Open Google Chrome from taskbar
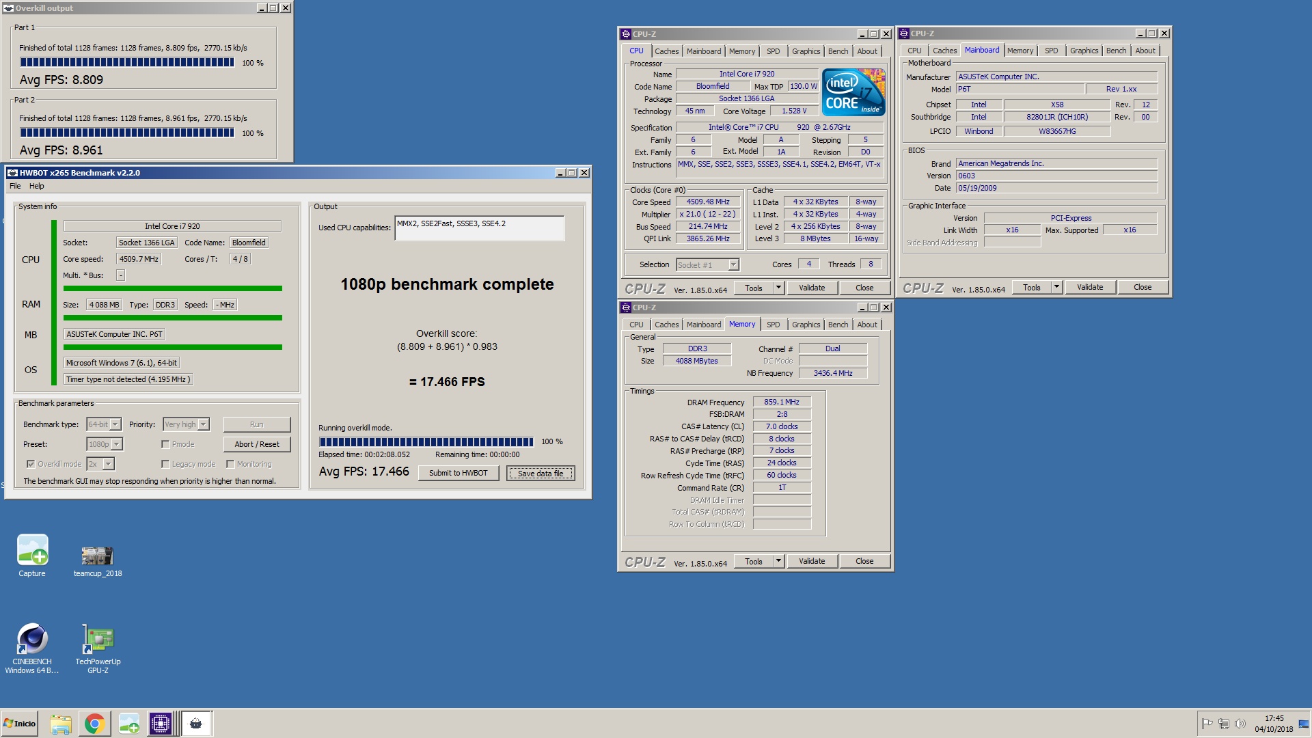 click(94, 724)
